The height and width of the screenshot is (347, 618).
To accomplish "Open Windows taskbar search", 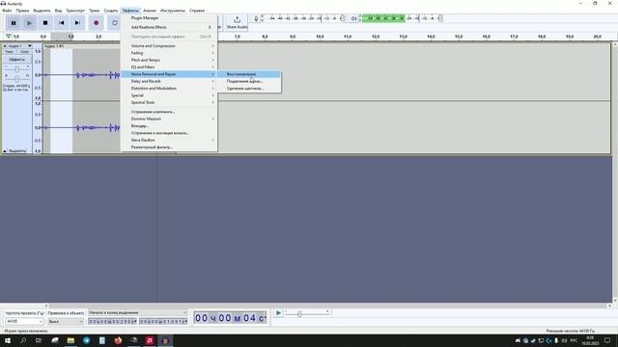I will (23, 340).
